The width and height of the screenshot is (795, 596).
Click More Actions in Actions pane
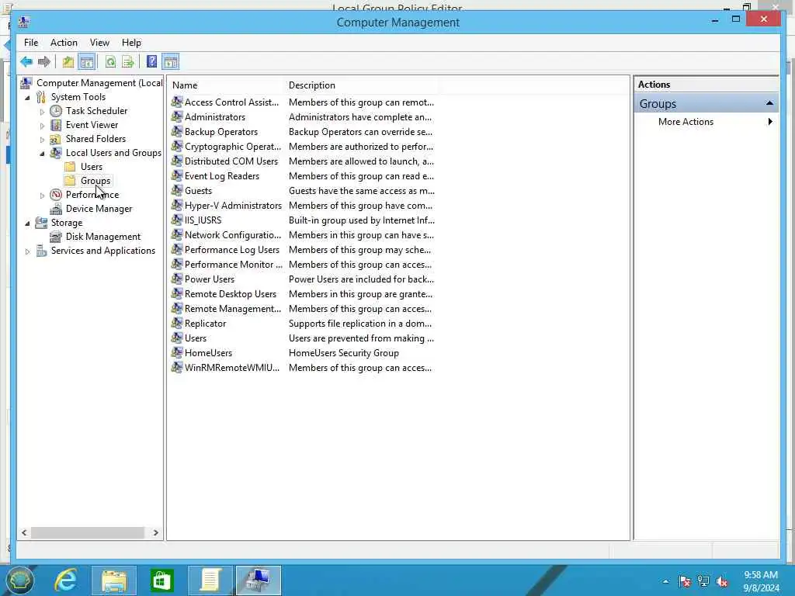(686, 122)
